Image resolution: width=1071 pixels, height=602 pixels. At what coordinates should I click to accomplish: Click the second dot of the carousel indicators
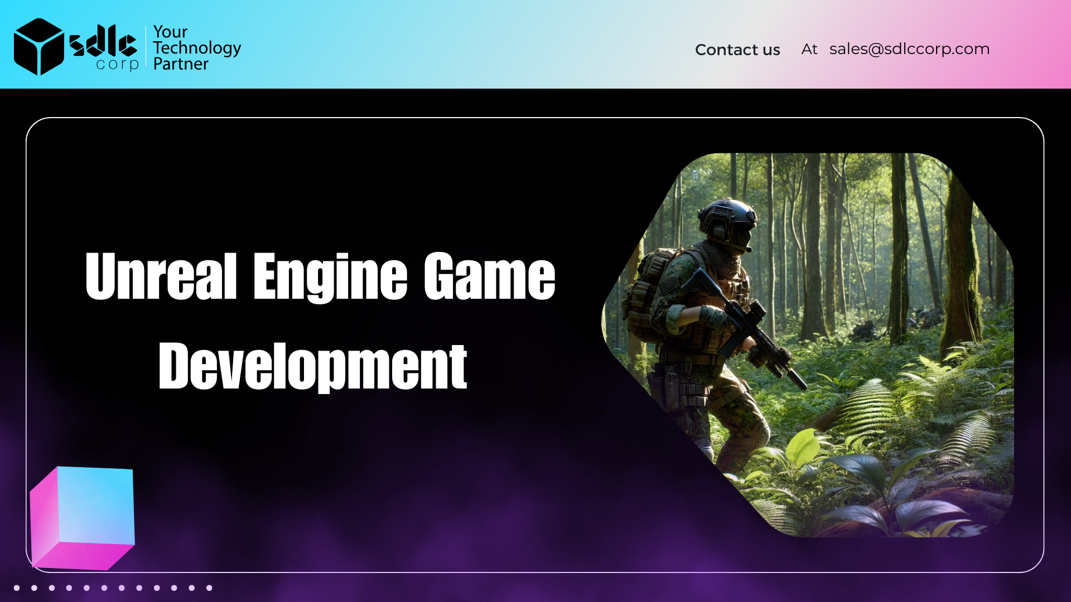(x=34, y=588)
